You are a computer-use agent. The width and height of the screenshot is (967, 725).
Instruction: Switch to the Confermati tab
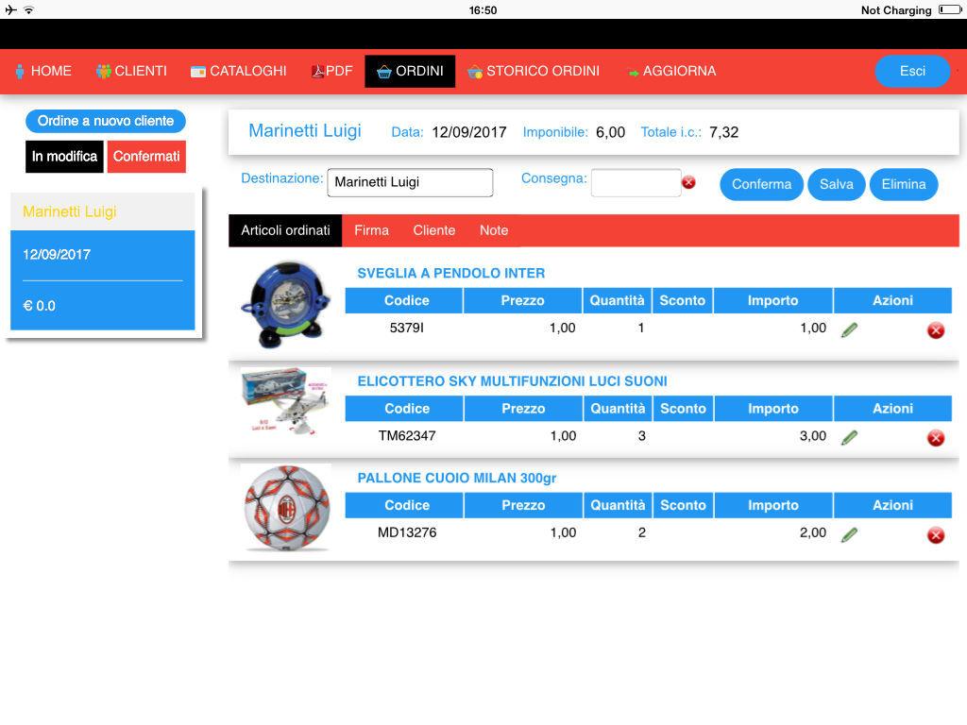tap(146, 157)
